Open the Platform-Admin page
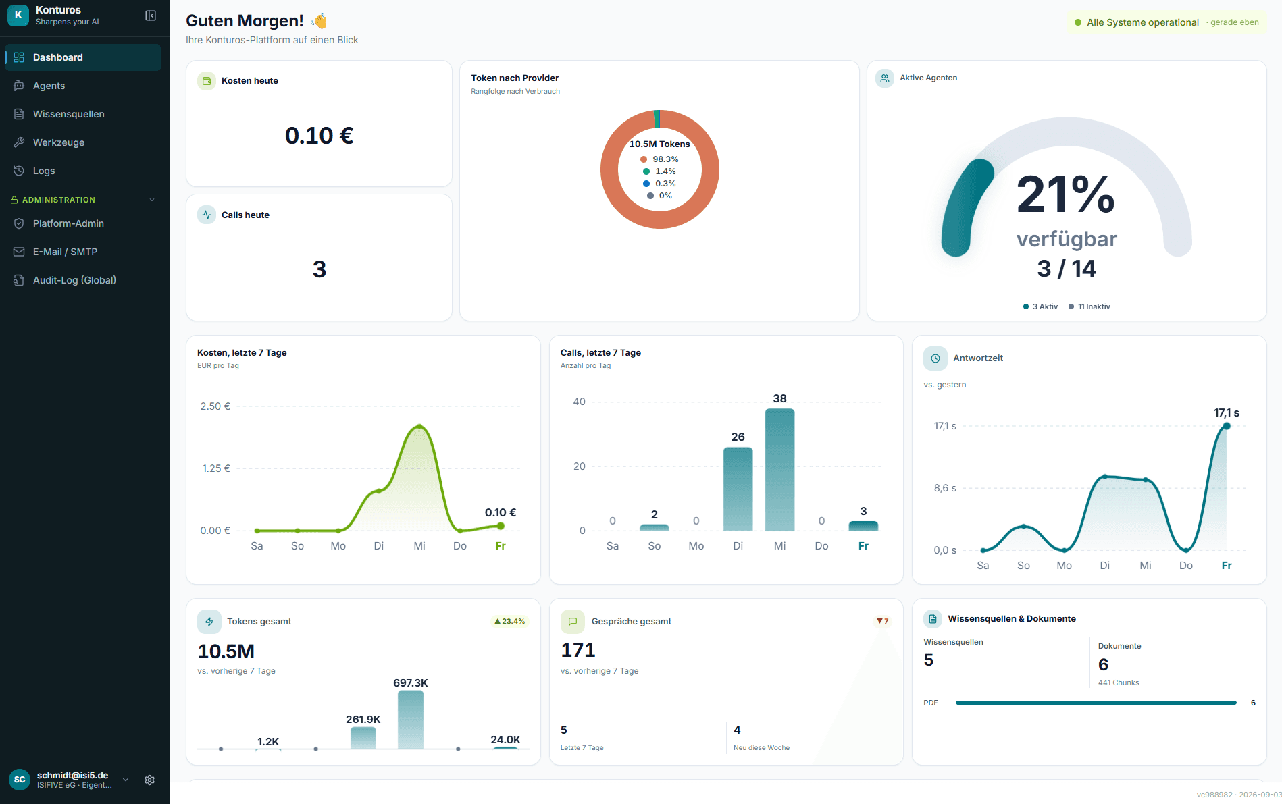Screen dimensions: 1282x804 coord(83,223)
